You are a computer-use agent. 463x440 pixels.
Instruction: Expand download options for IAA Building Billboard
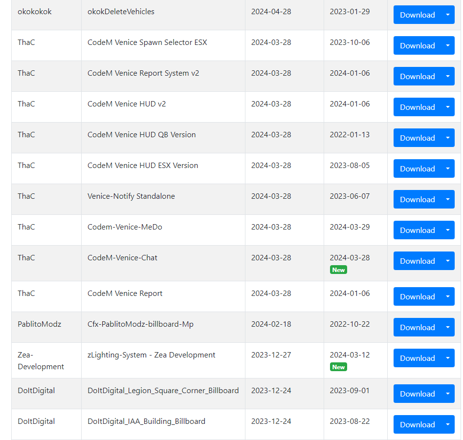448,424
